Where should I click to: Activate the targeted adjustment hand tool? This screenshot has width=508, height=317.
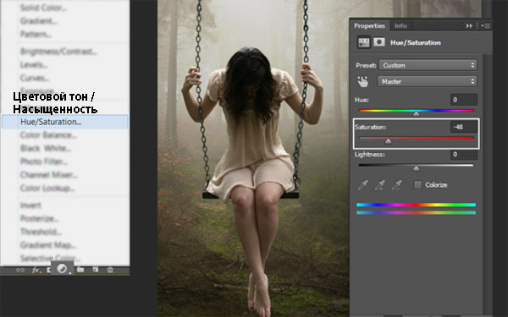(x=363, y=81)
